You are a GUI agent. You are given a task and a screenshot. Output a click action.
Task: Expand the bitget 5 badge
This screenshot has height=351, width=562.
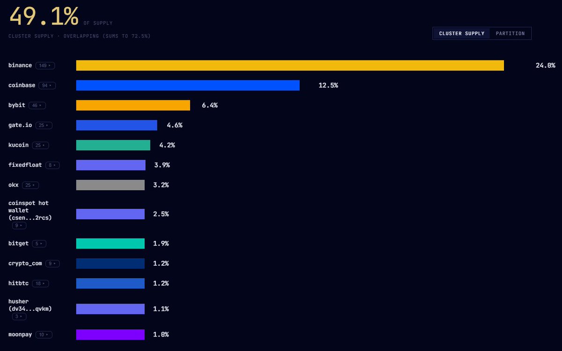pyautogui.click(x=39, y=244)
